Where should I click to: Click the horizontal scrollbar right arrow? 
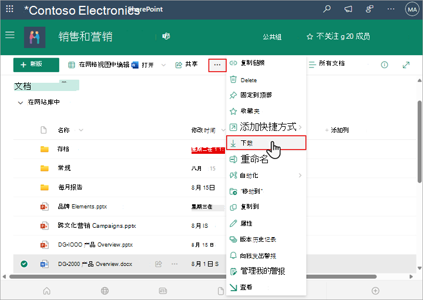[x=411, y=277]
